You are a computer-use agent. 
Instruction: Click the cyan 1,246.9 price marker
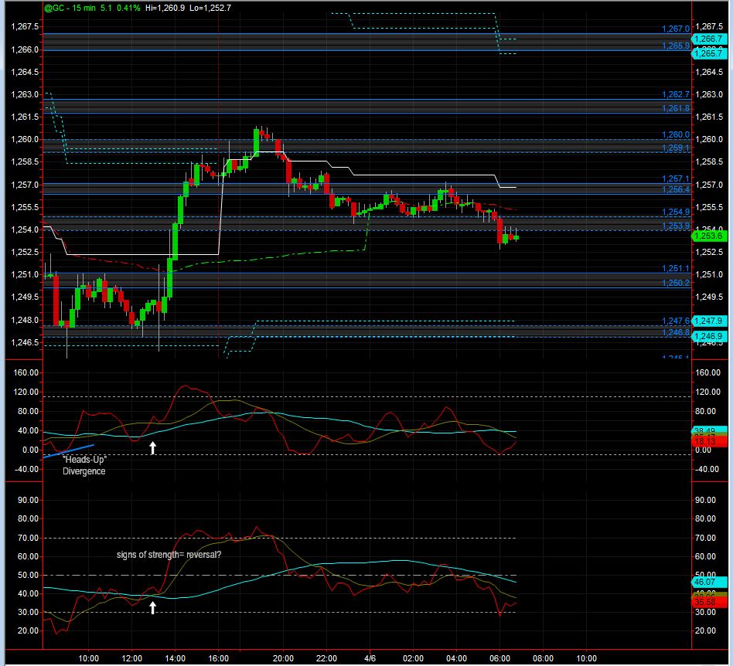point(709,336)
